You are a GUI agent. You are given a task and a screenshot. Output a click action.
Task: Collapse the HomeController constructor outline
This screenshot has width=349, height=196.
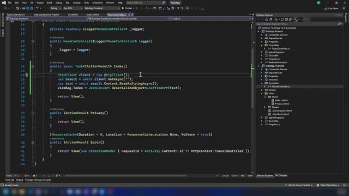[x=33, y=41]
